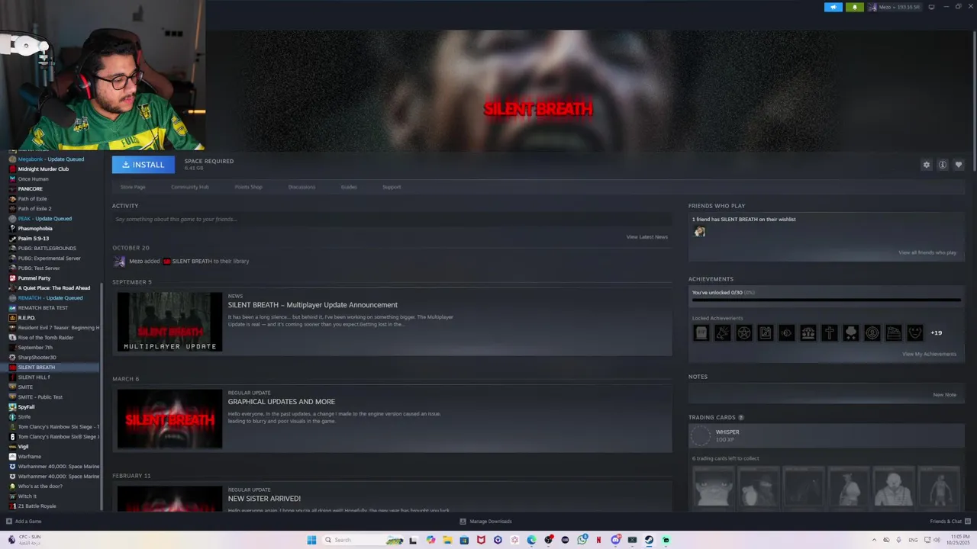Open the trading cards help question icon
This screenshot has width=977, height=549.
tap(741, 418)
